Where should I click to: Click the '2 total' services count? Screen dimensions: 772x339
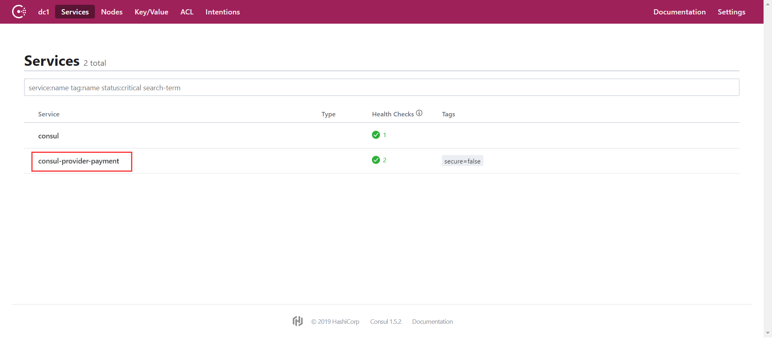[94, 63]
